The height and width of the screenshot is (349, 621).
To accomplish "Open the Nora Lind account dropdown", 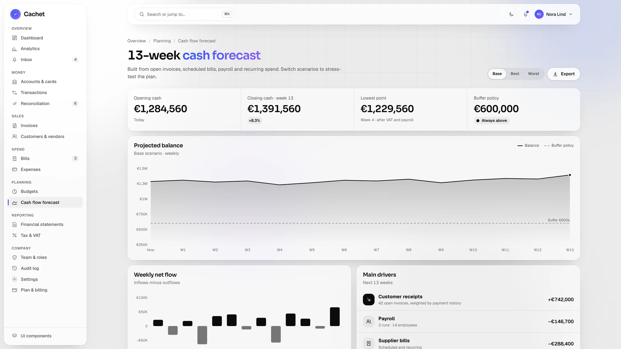I will pos(554,14).
